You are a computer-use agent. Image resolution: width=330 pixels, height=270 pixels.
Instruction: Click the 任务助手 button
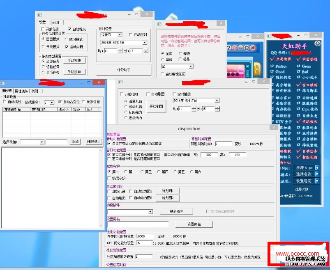[124, 70]
